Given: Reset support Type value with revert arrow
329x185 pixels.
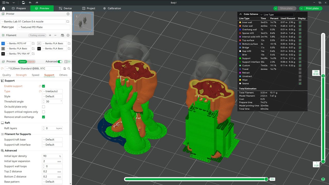Looking at the screenshot, I should (x=40, y=91).
